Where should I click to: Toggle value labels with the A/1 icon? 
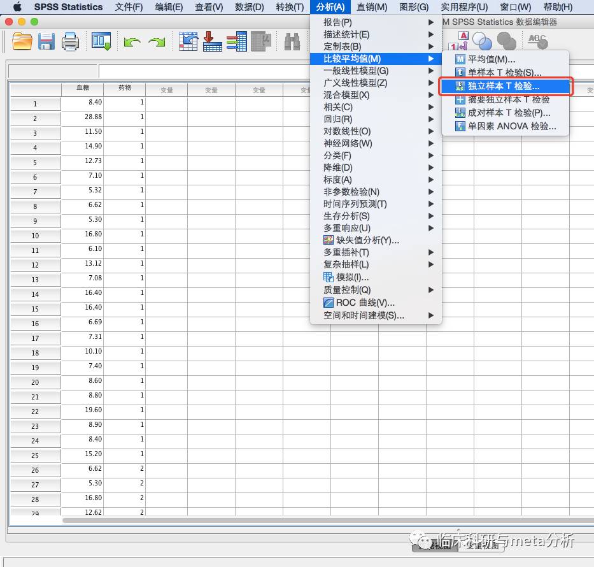(x=459, y=41)
